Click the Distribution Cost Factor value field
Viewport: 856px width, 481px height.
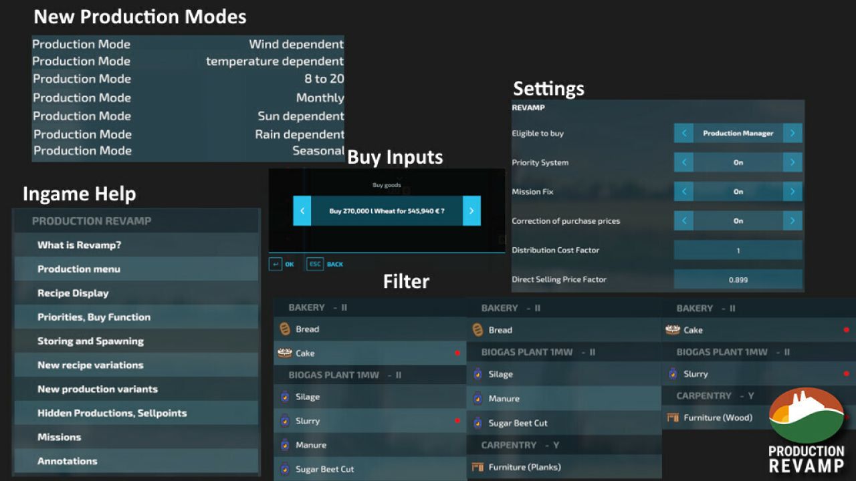point(738,250)
